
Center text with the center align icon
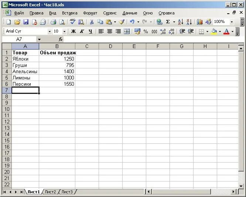coord(109,31)
